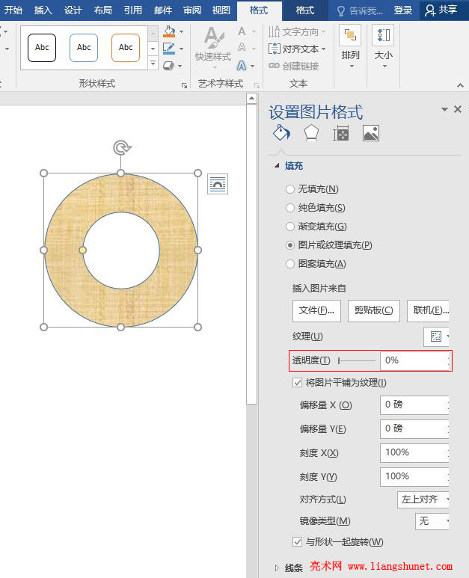
Task: Open the Size (大小) menu icon
Action: click(383, 36)
